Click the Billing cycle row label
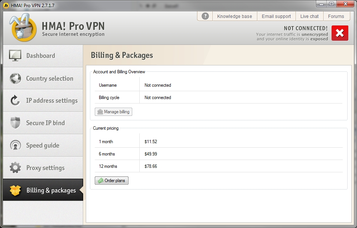Viewport: 357px width, 228px height. (x=109, y=98)
